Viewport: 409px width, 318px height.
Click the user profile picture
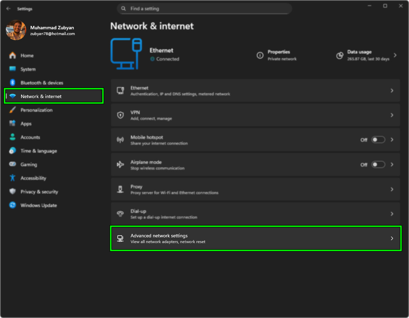click(x=16, y=30)
